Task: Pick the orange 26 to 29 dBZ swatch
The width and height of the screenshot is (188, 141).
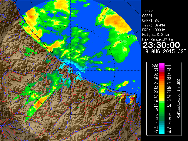Action: 162,83
